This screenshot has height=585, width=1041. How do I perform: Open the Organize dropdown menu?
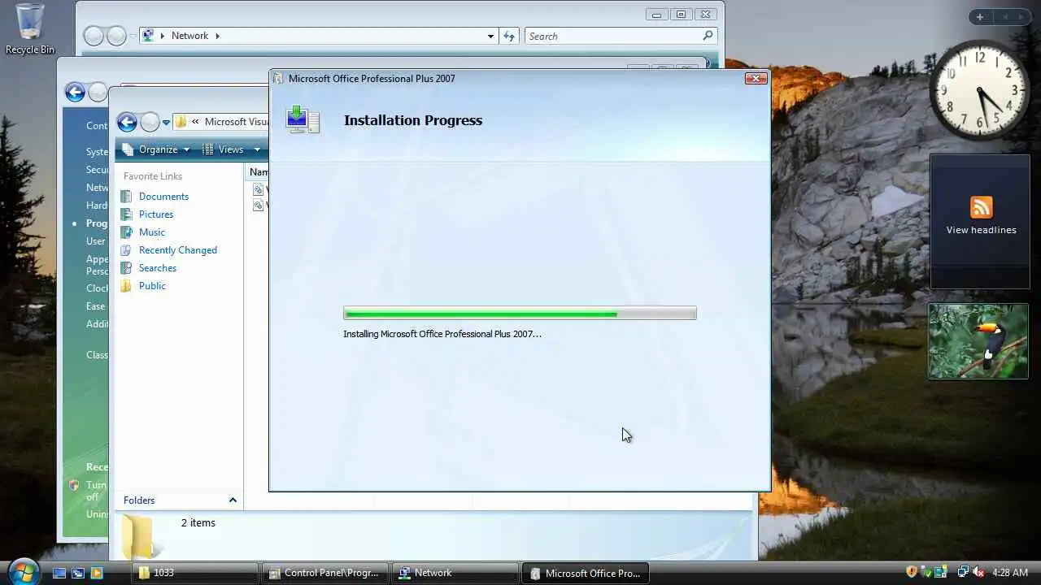[155, 149]
